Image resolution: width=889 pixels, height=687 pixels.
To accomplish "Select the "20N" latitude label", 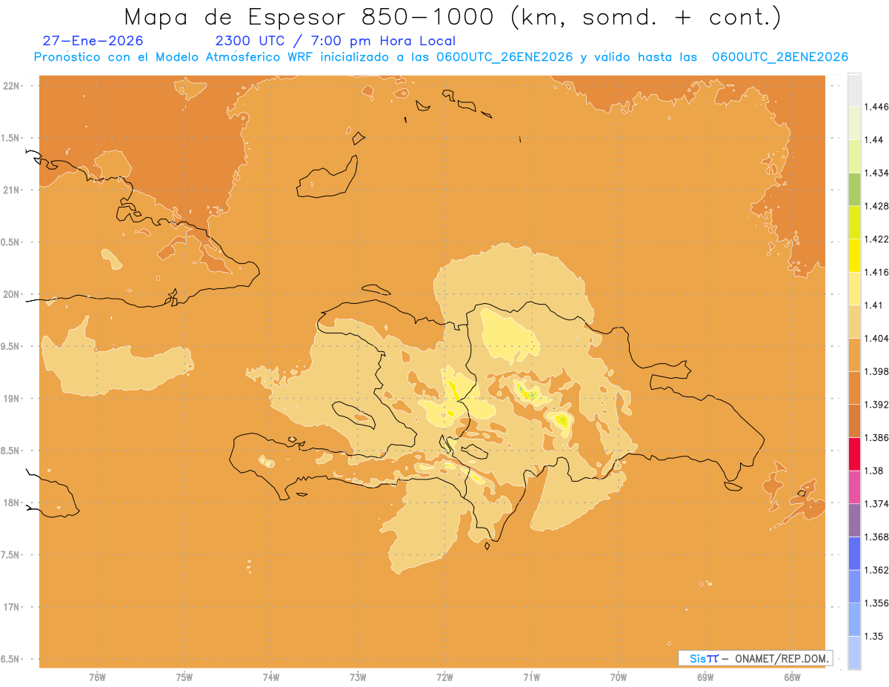I will pyautogui.click(x=13, y=294).
